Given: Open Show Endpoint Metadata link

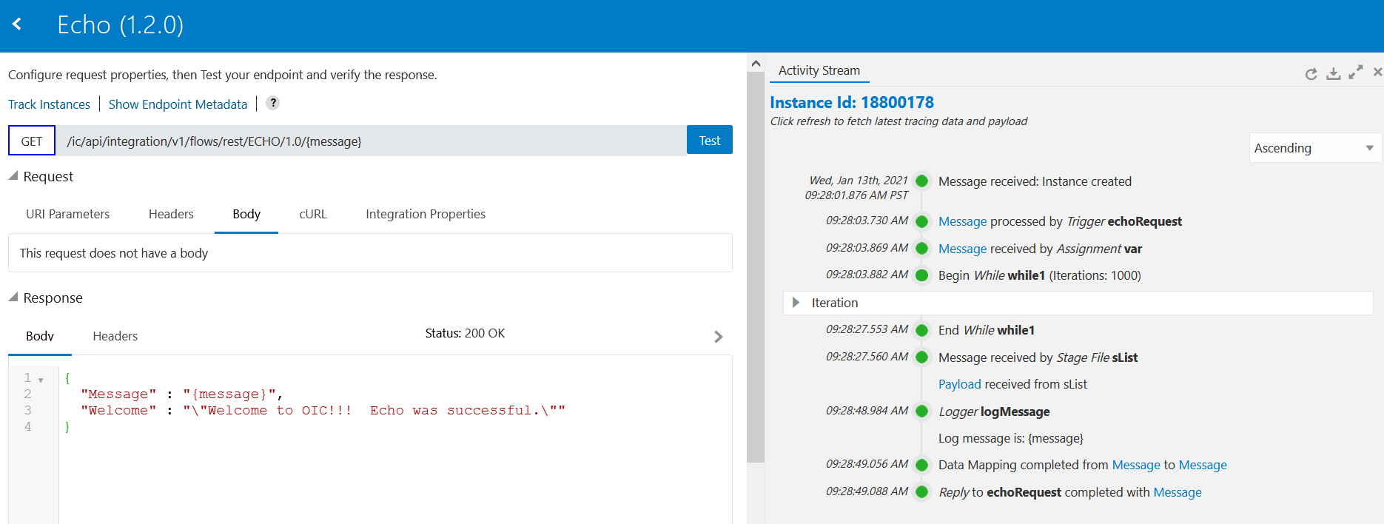Looking at the screenshot, I should pyautogui.click(x=178, y=104).
